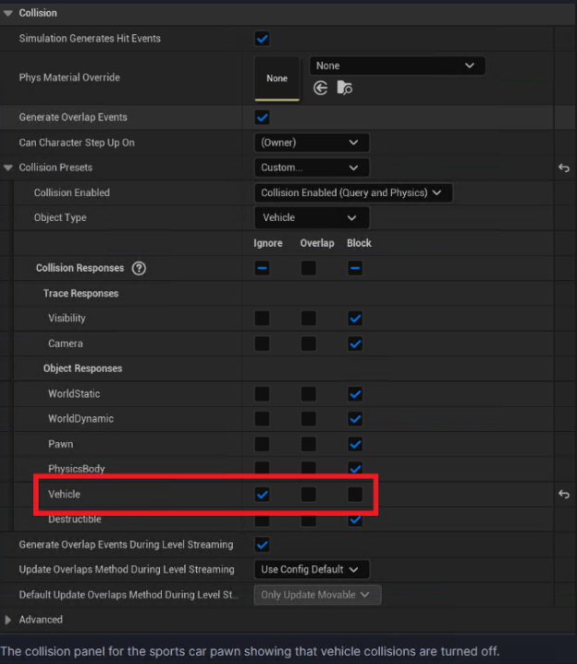The width and height of the screenshot is (577, 664).
Task: Set all Collision Responses to Overlap
Action: tap(308, 268)
